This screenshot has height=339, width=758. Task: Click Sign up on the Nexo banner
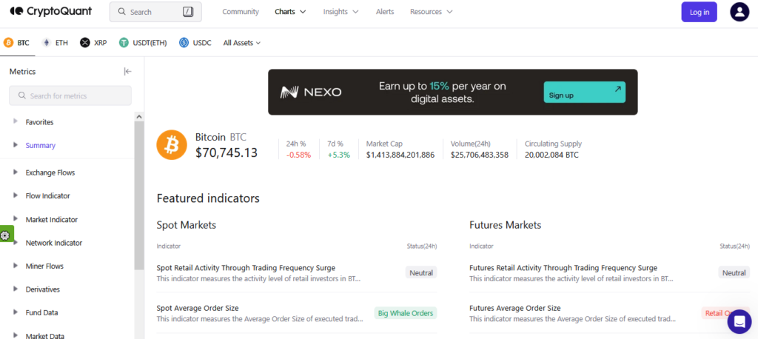coord(584,93)
